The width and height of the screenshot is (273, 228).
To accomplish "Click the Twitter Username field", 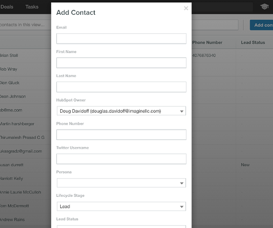I will 121,159.
